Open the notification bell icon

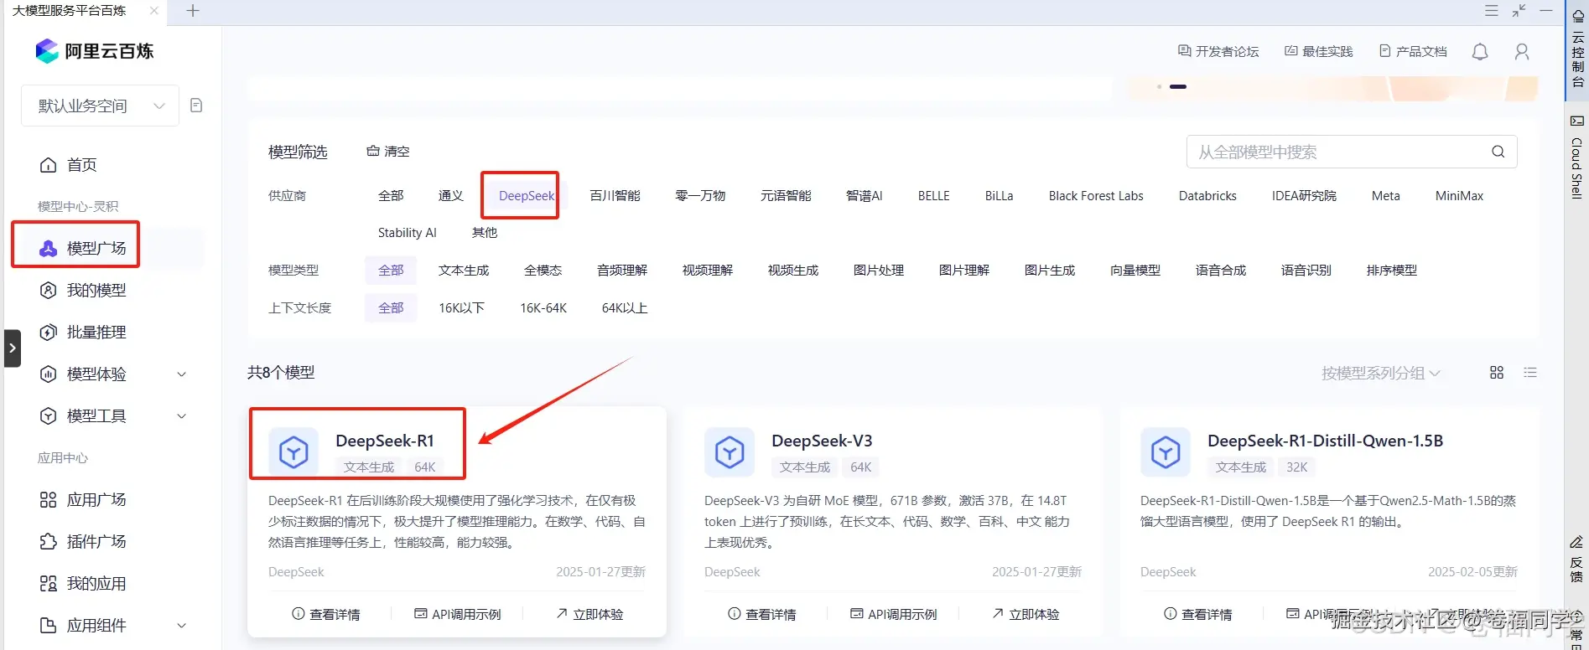[1480, 52]
